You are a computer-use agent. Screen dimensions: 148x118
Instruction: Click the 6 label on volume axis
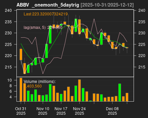(11, 91)
